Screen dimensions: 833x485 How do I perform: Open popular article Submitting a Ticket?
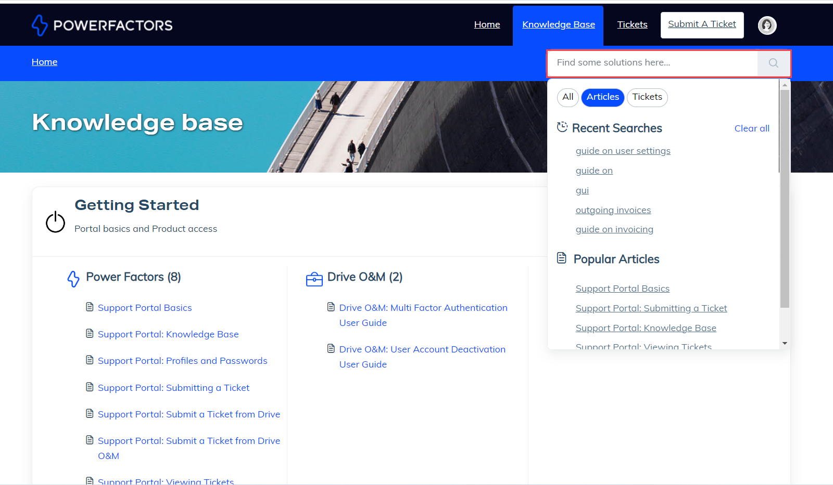(x=651, y=308)
